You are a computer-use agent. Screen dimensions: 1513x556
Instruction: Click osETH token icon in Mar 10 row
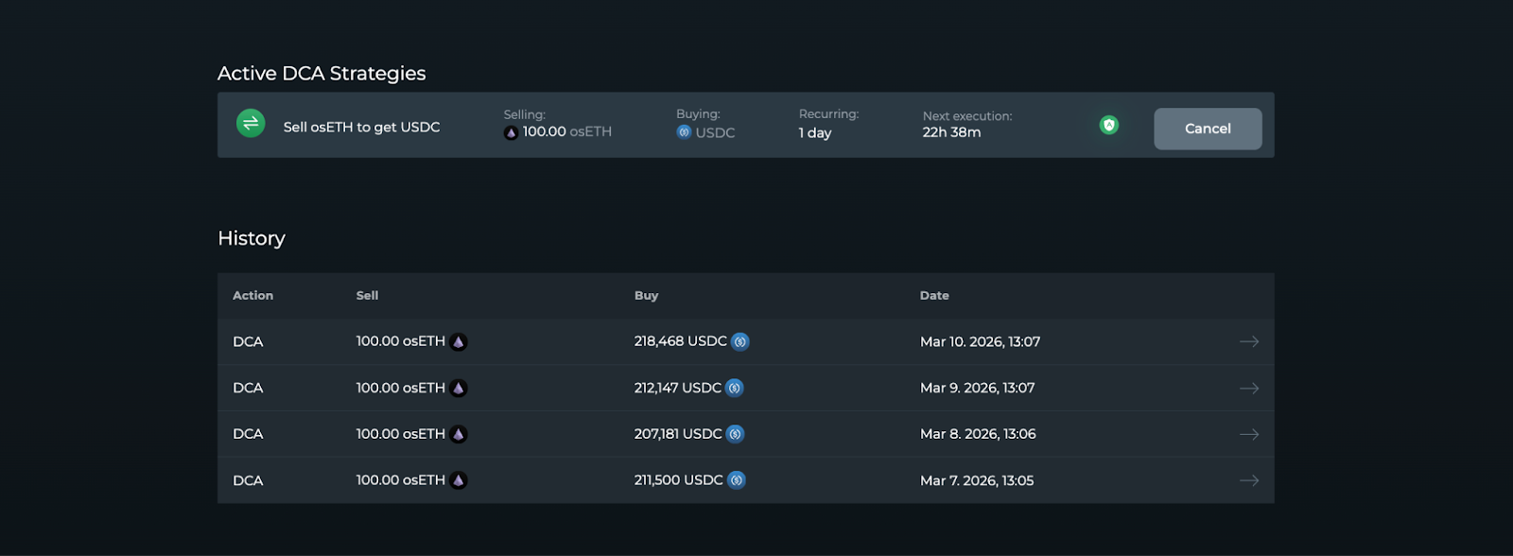pos(459,342)
